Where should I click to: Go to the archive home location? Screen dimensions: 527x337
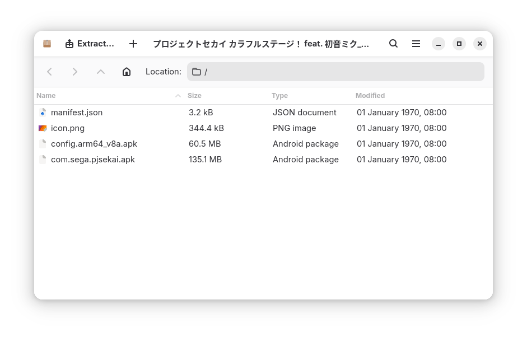[127, 72]
